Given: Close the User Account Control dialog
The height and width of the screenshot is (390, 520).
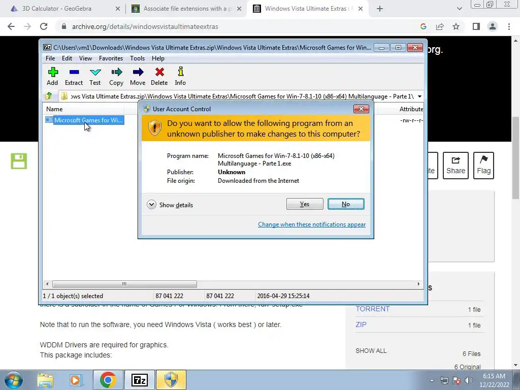Looking at the screenshot, I should (361, 109).
